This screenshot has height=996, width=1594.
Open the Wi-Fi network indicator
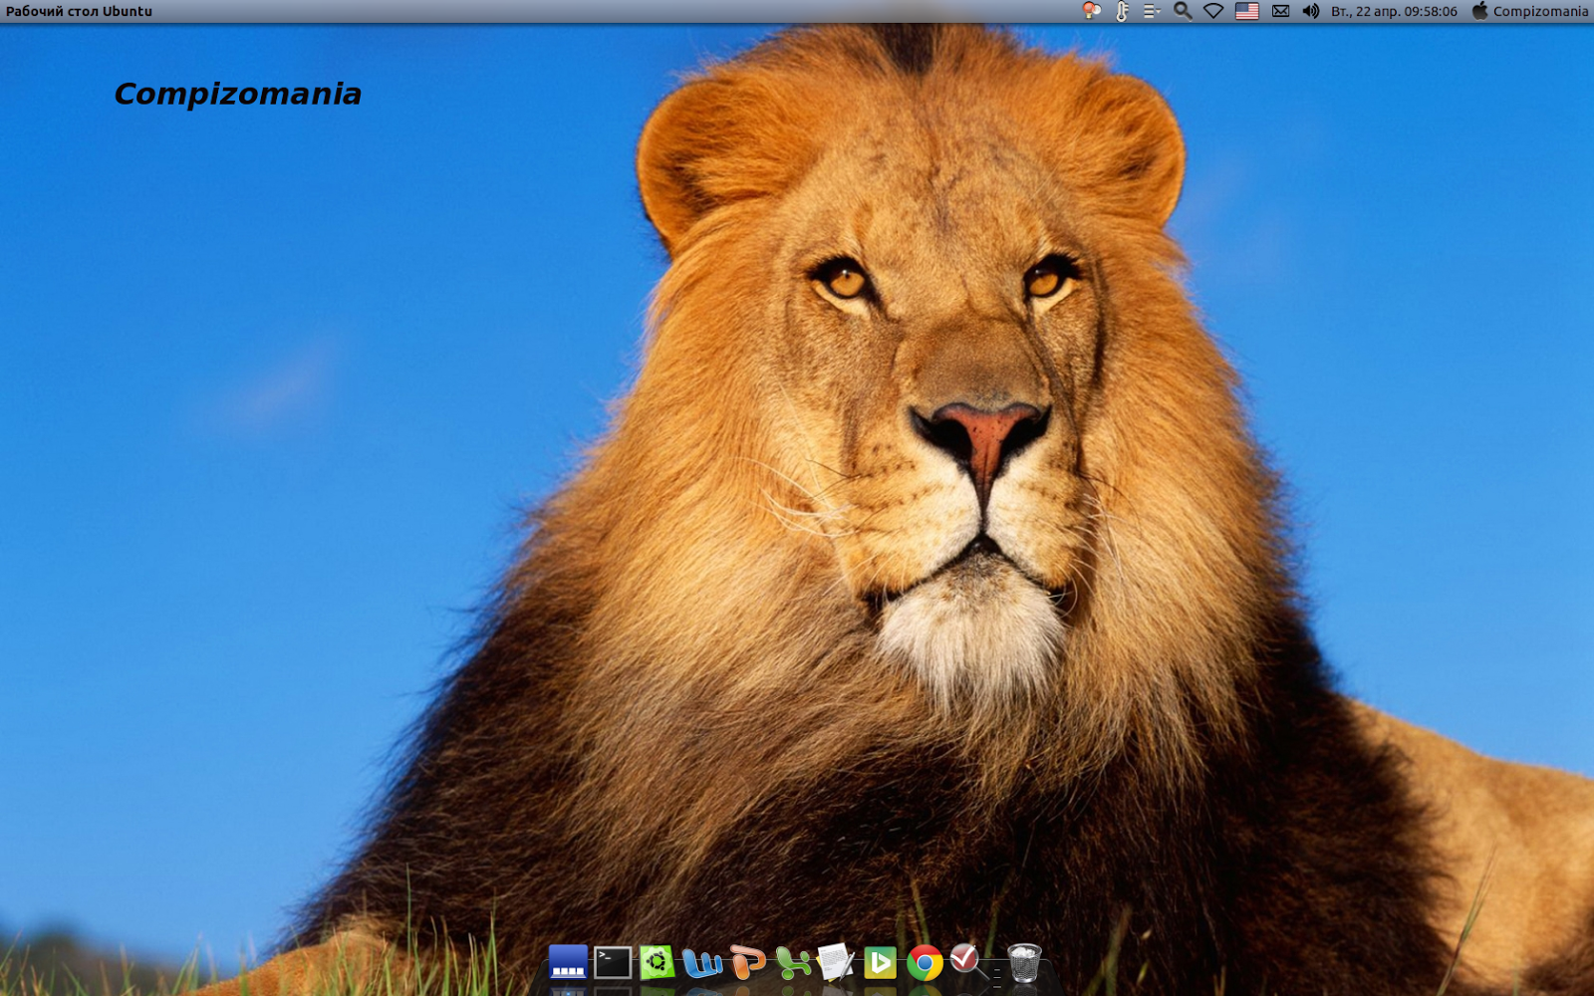click(1213, 11)
